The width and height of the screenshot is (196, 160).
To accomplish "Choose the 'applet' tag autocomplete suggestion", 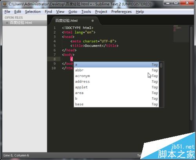I will click(x=116, y=87).
